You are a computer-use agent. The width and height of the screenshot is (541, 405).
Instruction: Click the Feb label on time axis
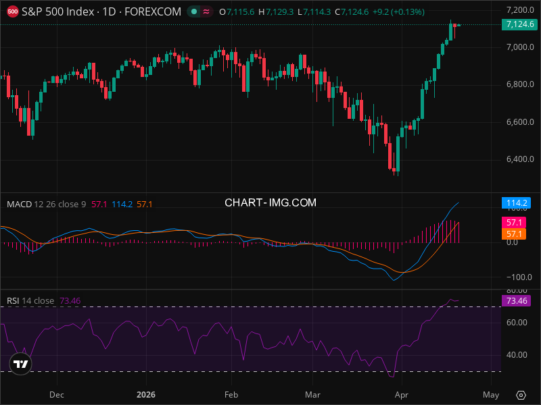(x=231, y=395)
